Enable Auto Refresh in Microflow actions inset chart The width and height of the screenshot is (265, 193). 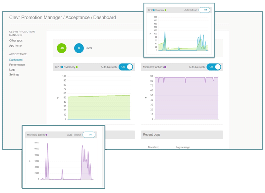89,135
